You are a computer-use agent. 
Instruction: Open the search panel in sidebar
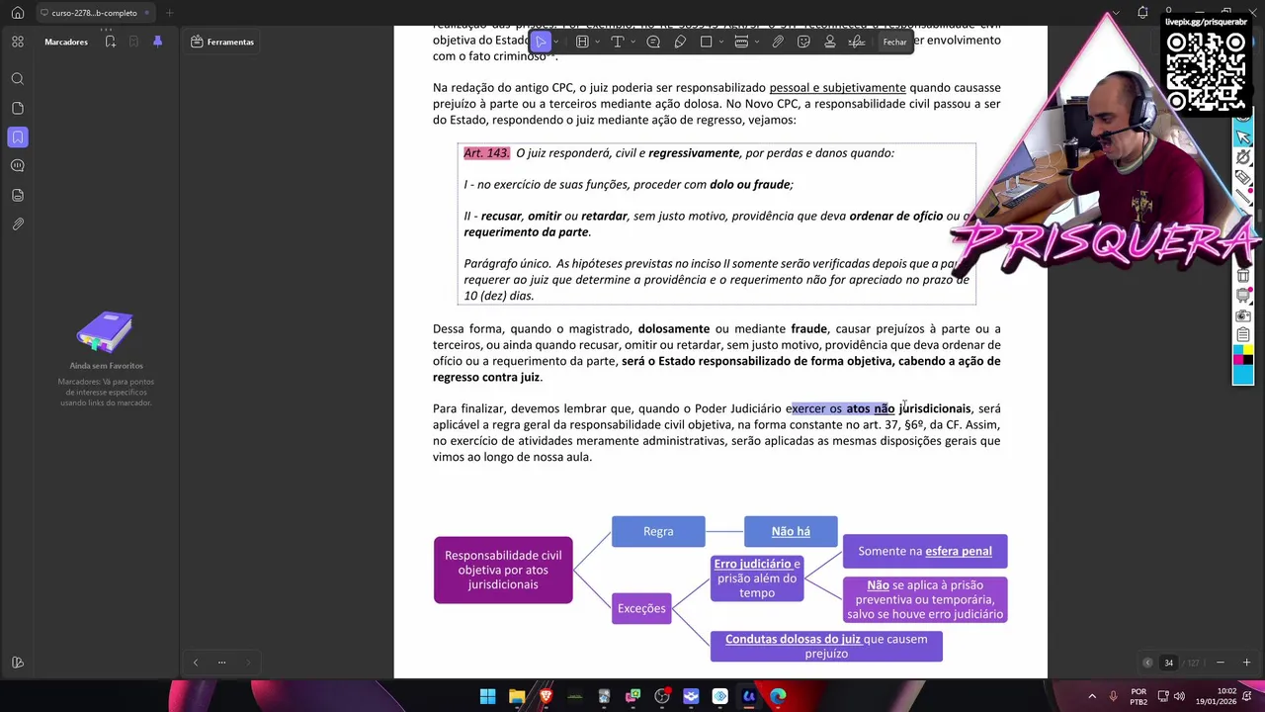(x=18, y=79)
